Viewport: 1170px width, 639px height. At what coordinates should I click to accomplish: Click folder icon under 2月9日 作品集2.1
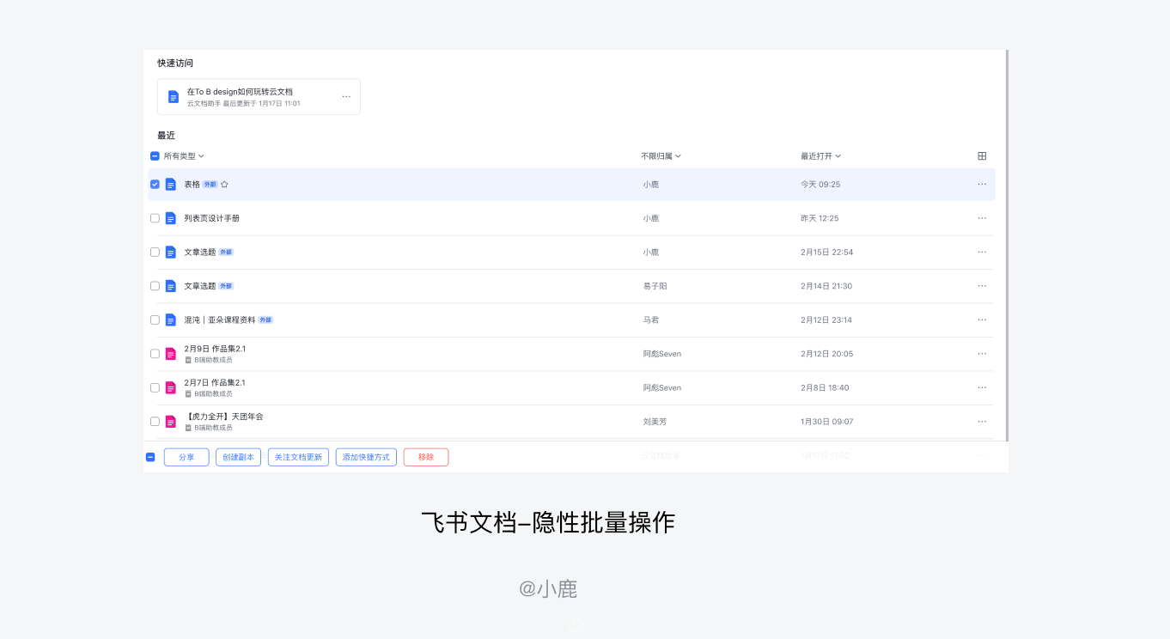tap(188, 360)
